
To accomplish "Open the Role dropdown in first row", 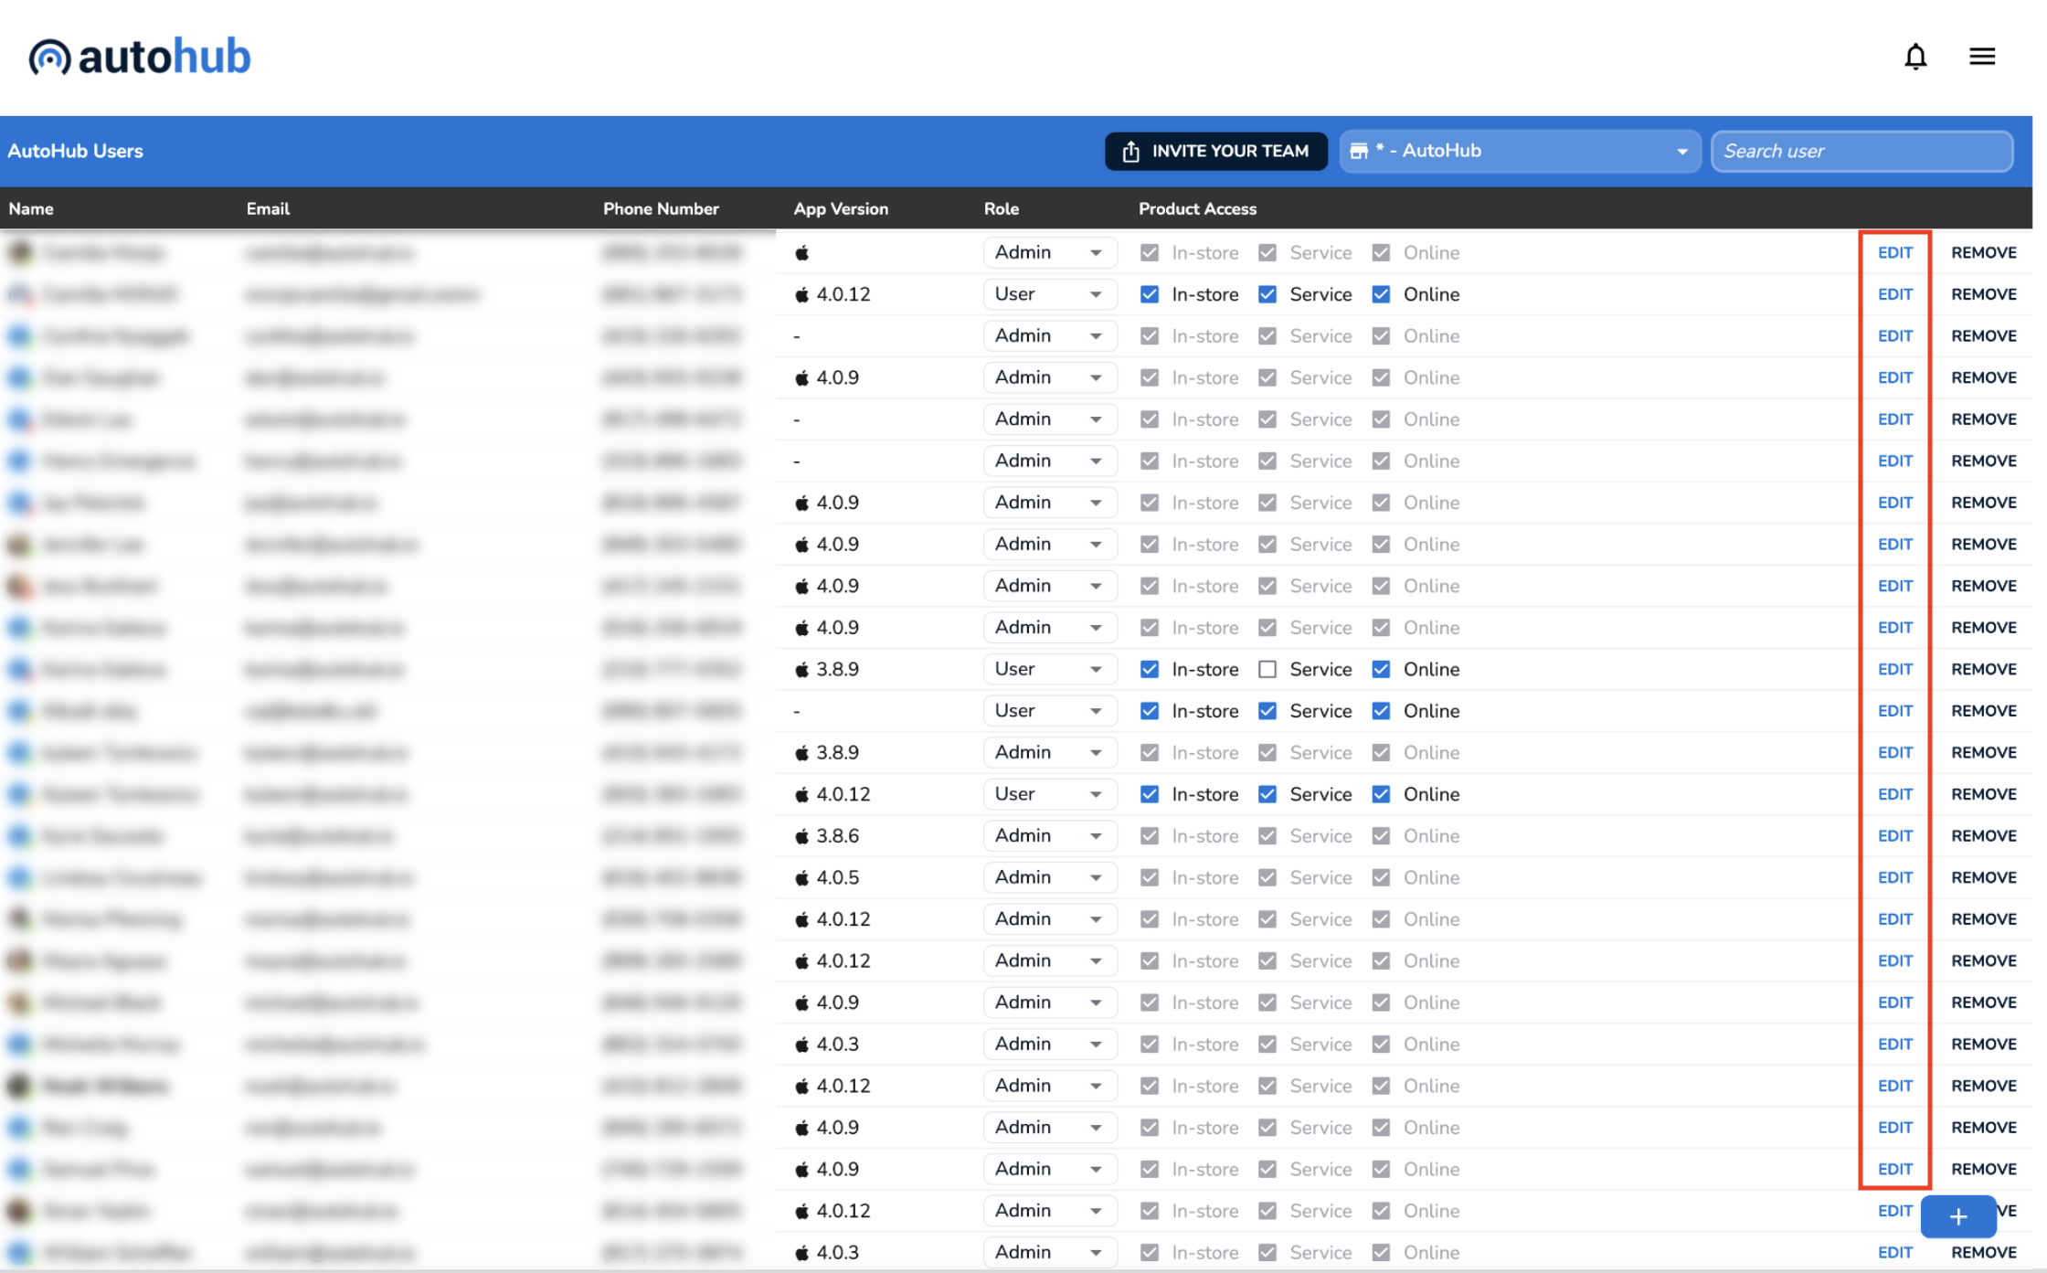I will 1049,253.
